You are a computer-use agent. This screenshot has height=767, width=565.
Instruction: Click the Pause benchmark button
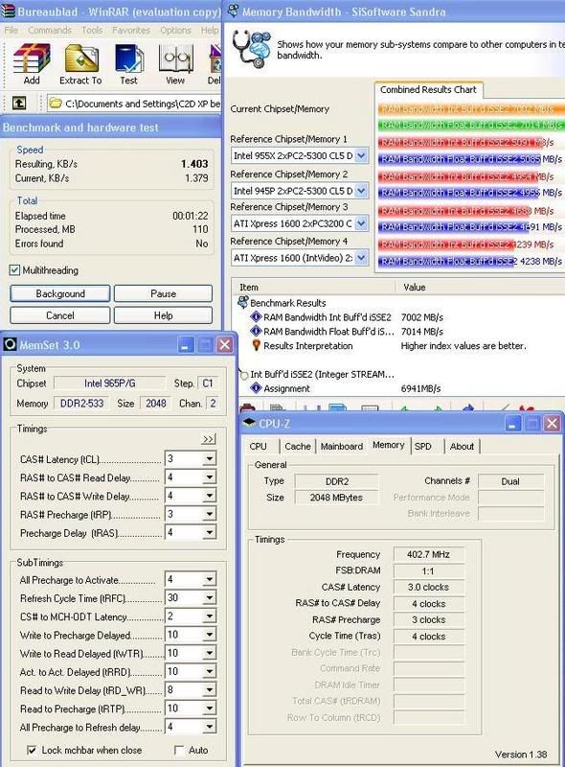coord(163,293)
